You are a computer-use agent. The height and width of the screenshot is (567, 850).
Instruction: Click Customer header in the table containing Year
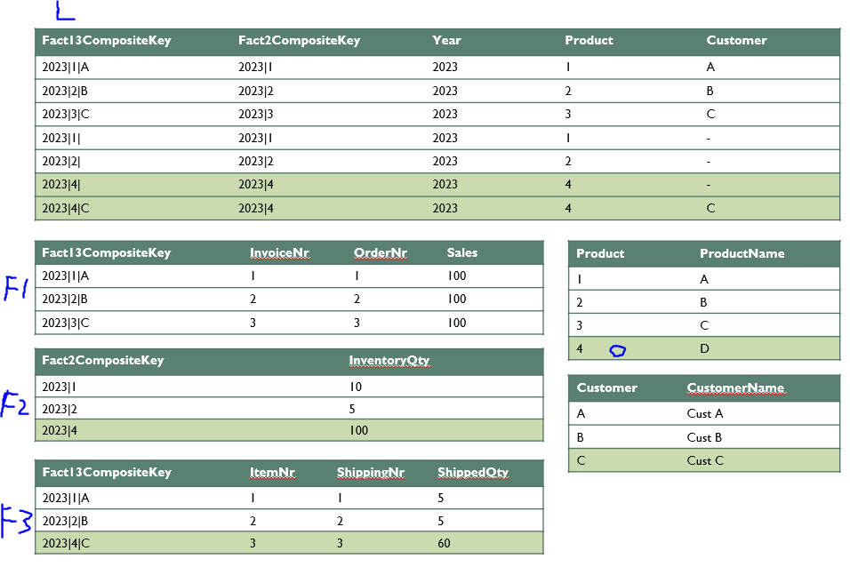click(736, 41)
